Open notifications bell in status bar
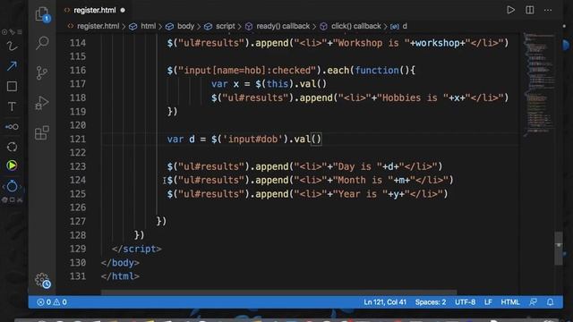 click(550, 302)
